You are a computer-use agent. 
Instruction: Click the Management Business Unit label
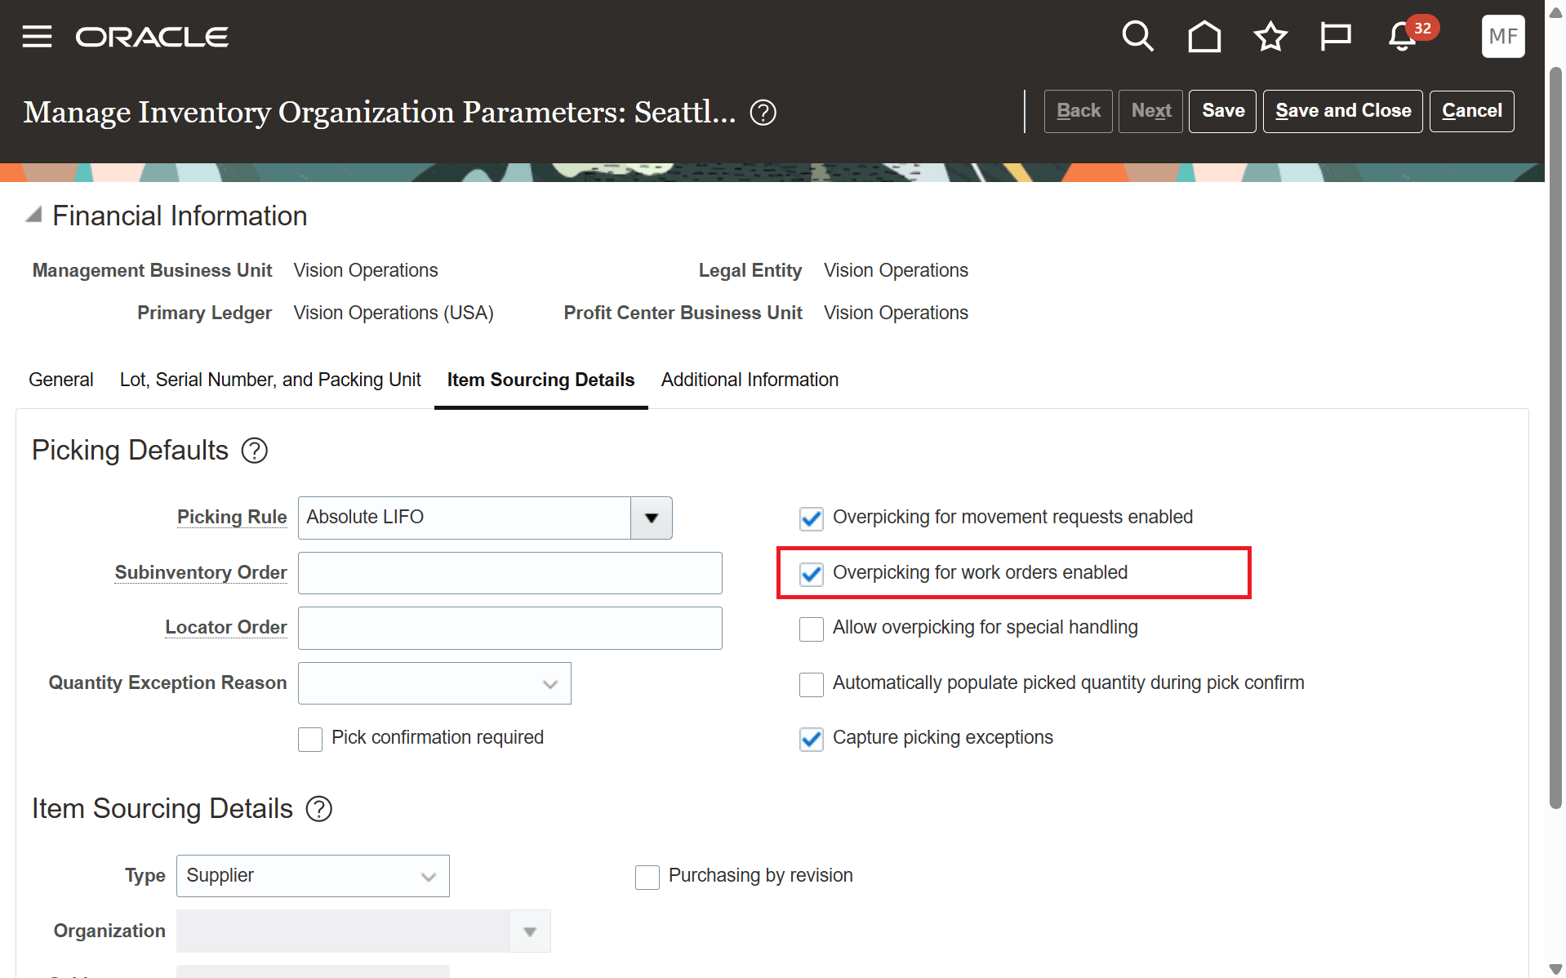(152, 270)
